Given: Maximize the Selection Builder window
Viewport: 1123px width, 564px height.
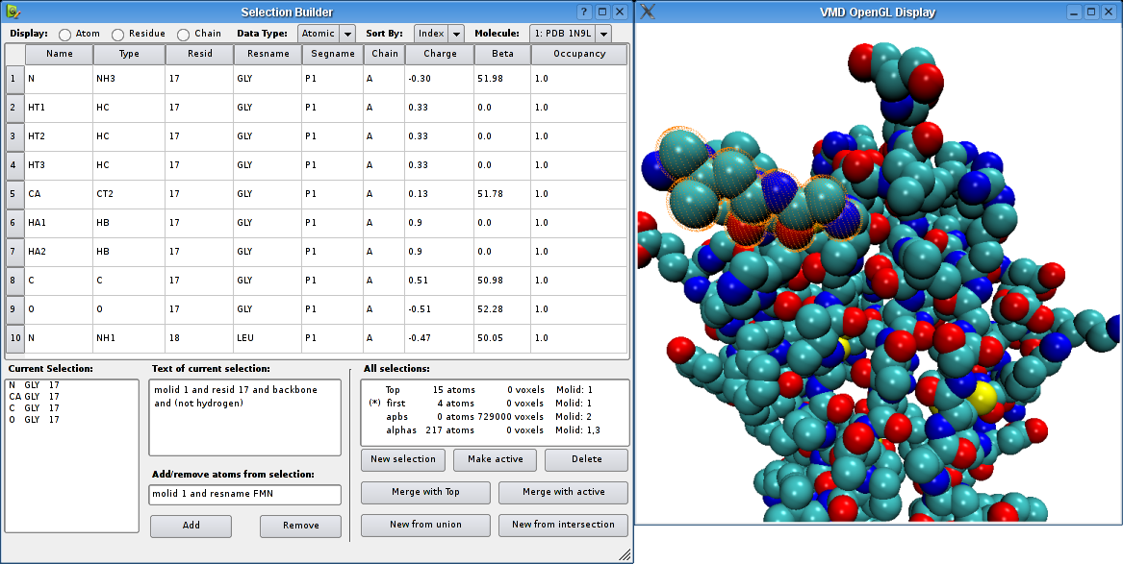Looking at the screenshot, I should coord(602,12).
